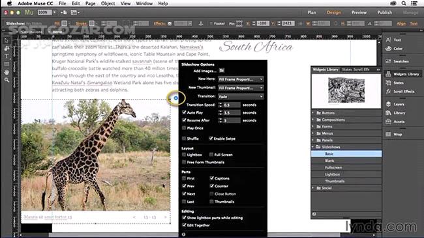Switch to the Publish mode
Screen dimensions: 424x238
(384, 12)
